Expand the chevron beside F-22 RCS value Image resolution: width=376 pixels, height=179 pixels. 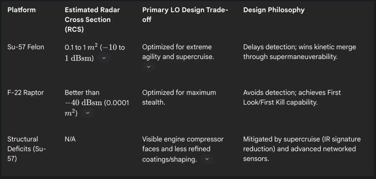click(x=87, y=113)
